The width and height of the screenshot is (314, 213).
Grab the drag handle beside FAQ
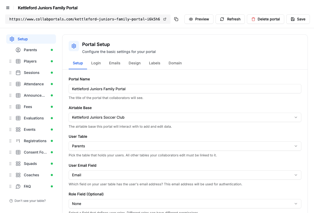tap(10, 186)
